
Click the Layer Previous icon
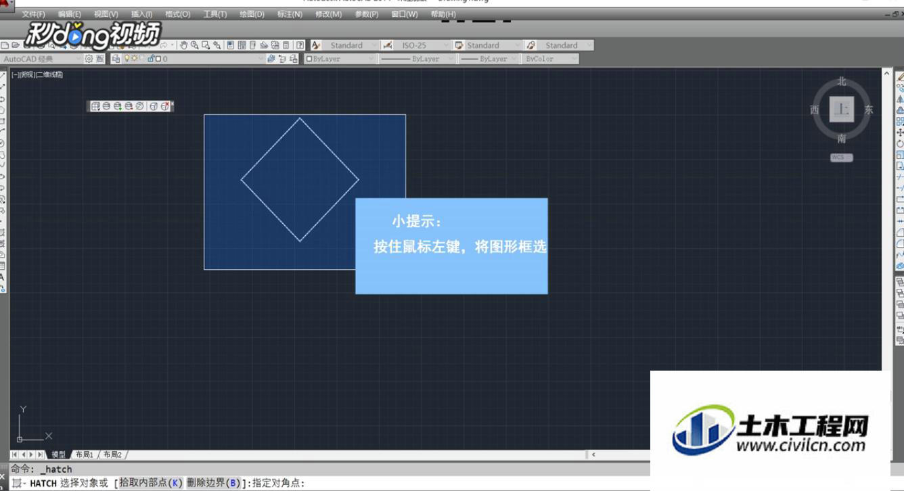click(x=282, y=59)
